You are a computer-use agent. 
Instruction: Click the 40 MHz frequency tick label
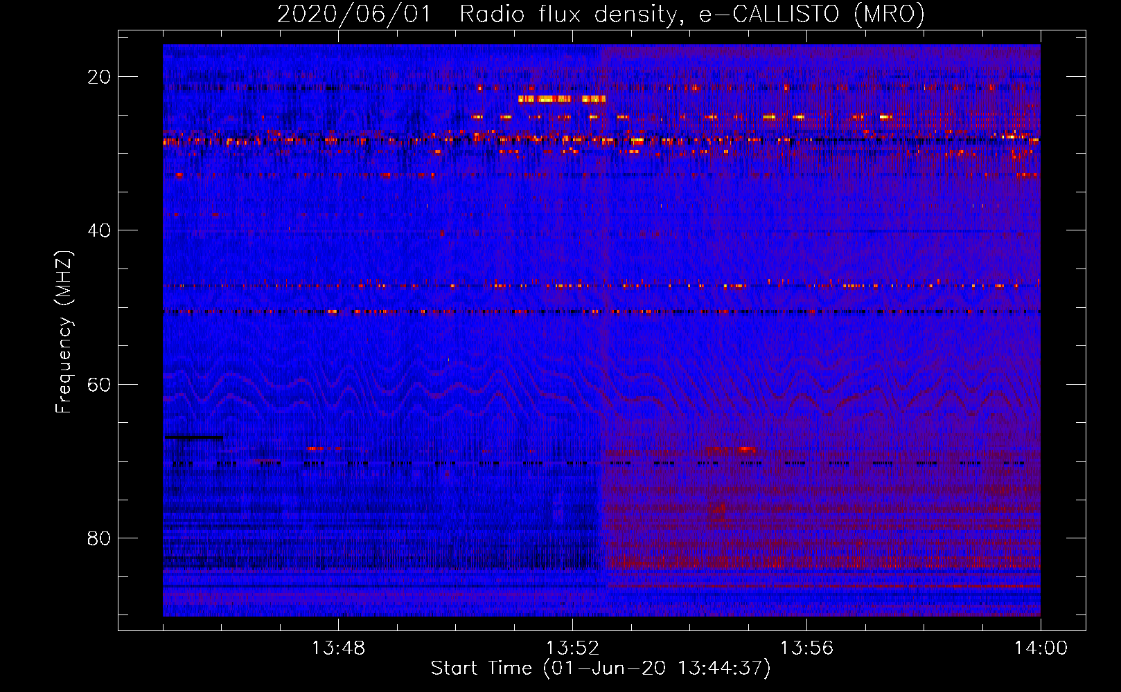pos(99,230)
